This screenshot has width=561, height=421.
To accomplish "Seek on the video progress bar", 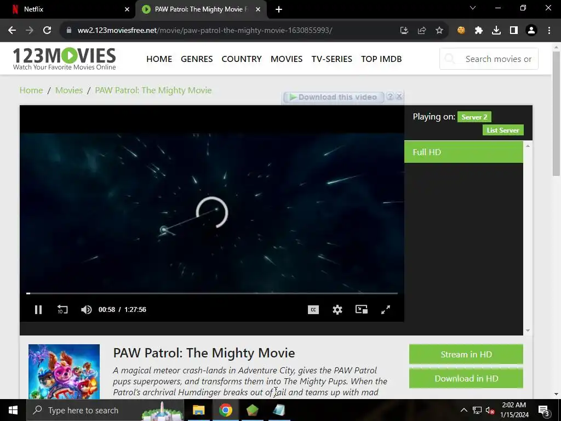I will pos(212,293).
